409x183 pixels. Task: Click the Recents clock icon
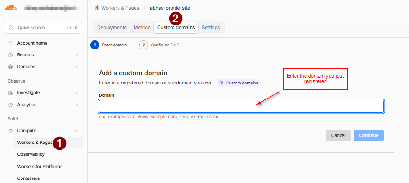pos(10,55)
